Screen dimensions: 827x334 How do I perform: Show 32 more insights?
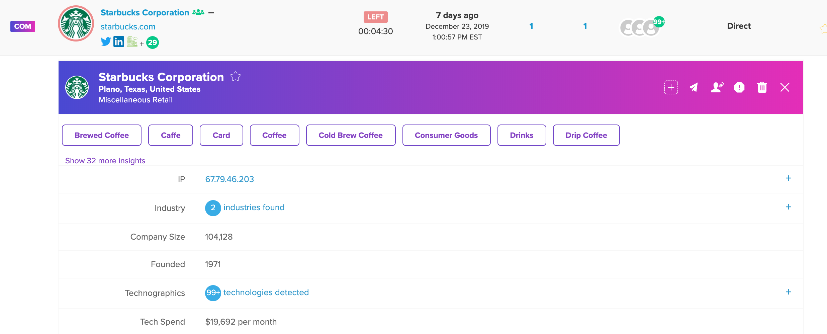pos(105,161)
